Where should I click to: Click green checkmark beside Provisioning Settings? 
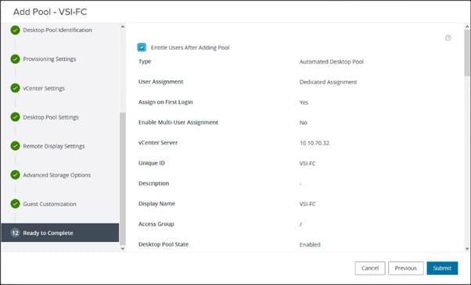[x=15, y=59]
